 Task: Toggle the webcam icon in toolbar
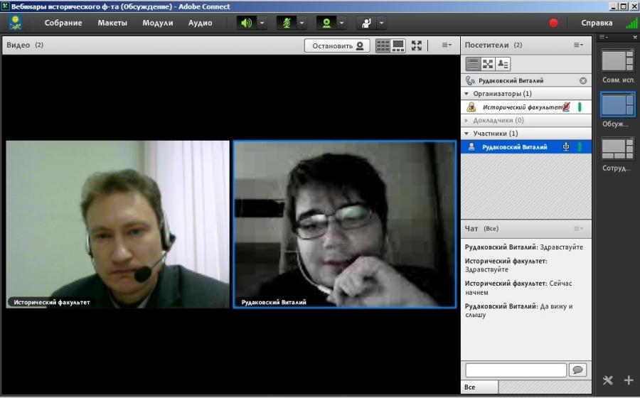[326, 23]
